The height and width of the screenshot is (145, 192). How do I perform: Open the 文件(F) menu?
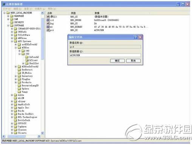point(7,9)
